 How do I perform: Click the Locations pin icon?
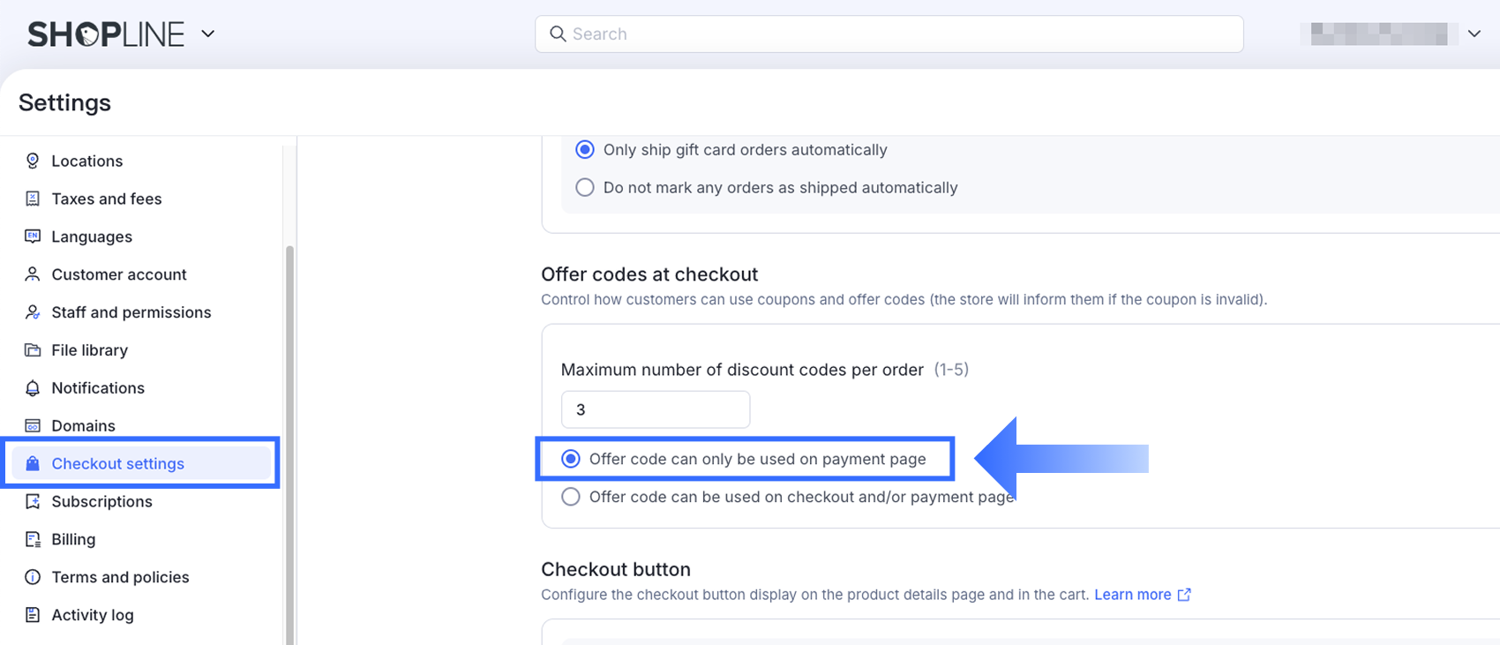33,161
